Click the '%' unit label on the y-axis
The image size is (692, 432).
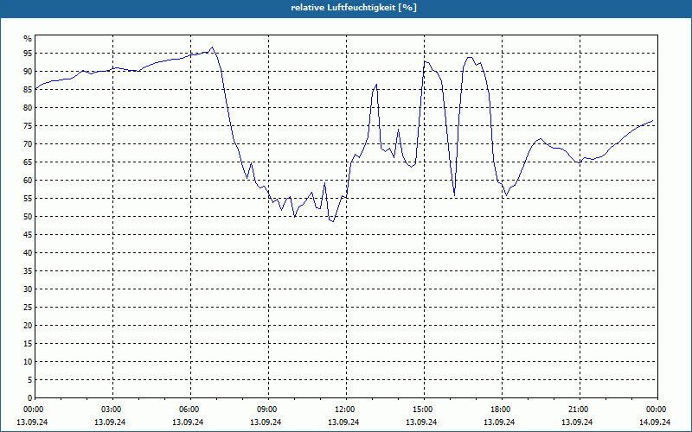pos(28,39)
